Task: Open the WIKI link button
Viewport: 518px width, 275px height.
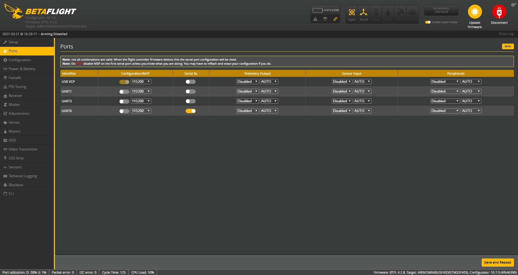Action: click(x=508, y=47)
